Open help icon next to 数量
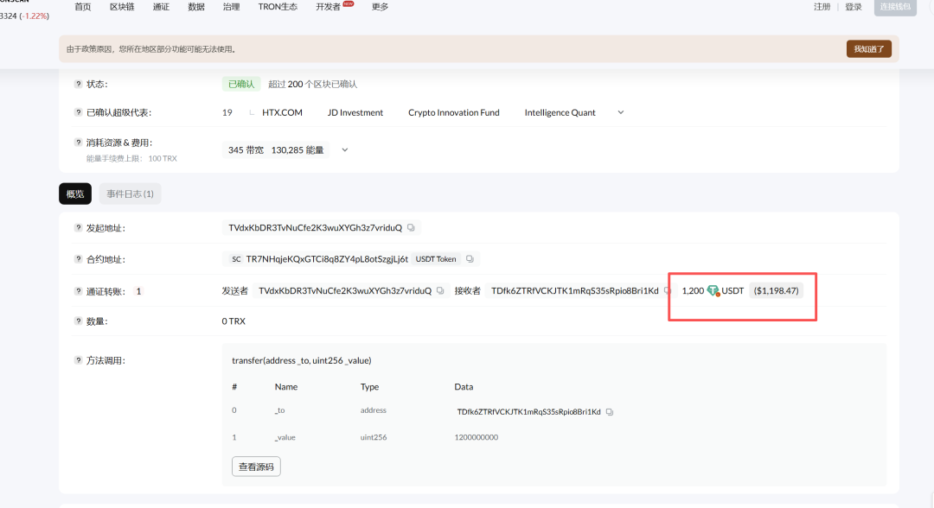 (78, 321)
